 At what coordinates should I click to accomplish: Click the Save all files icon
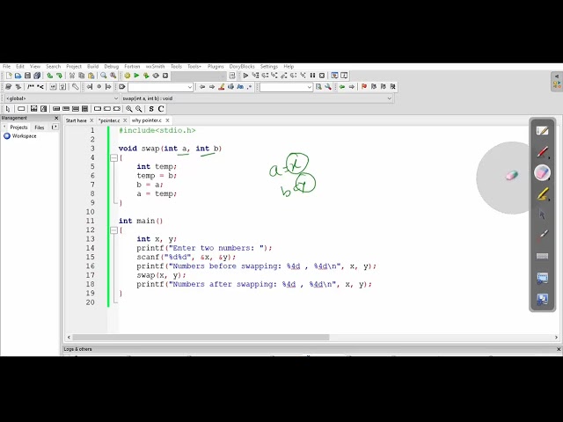tap(37, 76)
